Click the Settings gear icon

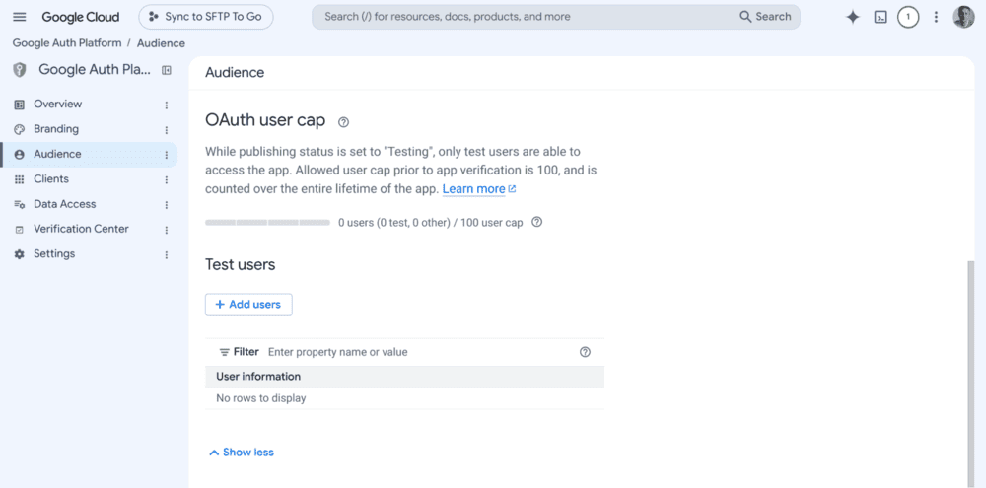pyautogui.click(x=19, y=254)
